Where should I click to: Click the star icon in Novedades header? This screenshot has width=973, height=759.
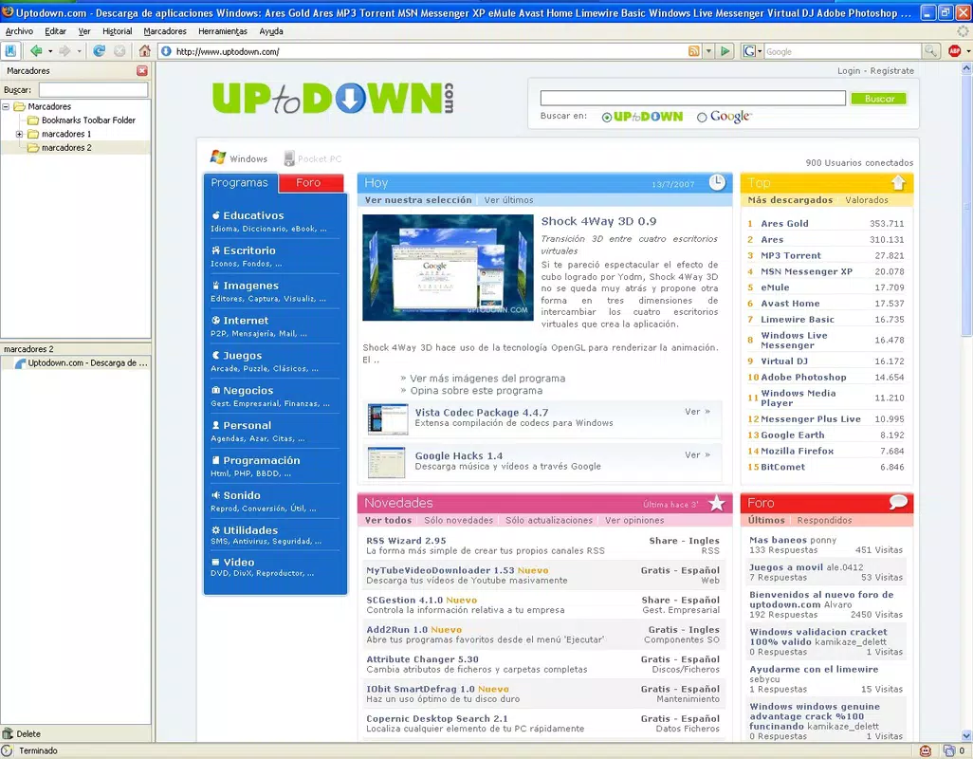(717, 503)
